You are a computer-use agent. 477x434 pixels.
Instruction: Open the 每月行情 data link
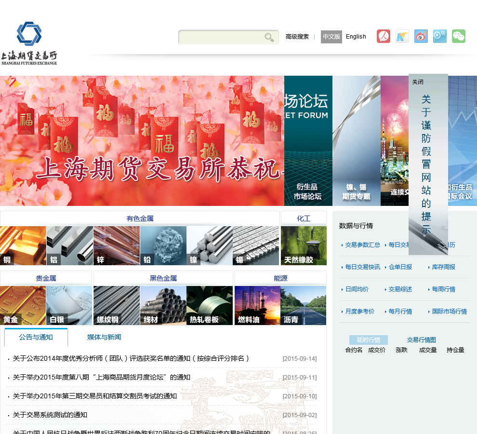400,312
